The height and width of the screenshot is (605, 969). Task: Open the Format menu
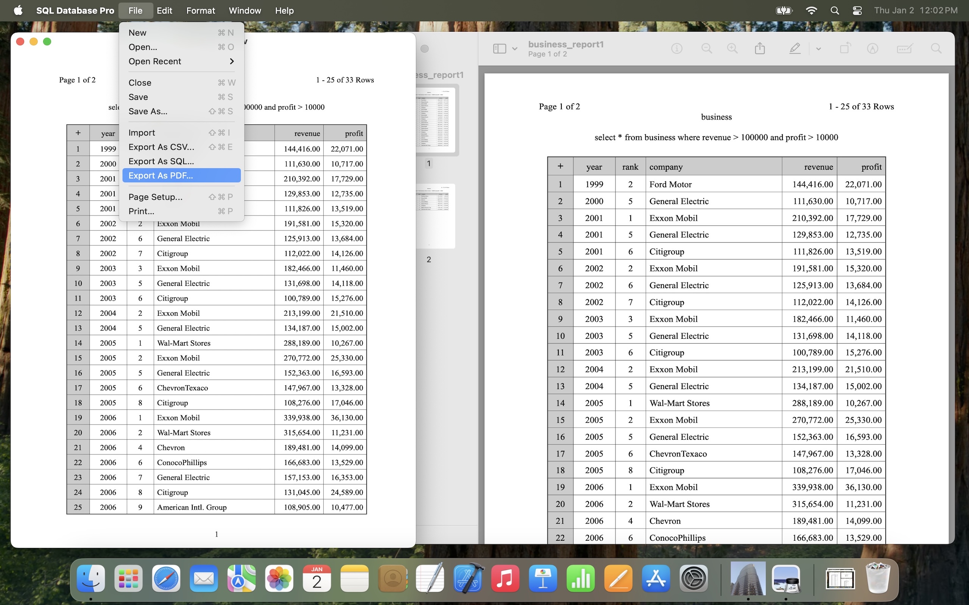[200, 11]
